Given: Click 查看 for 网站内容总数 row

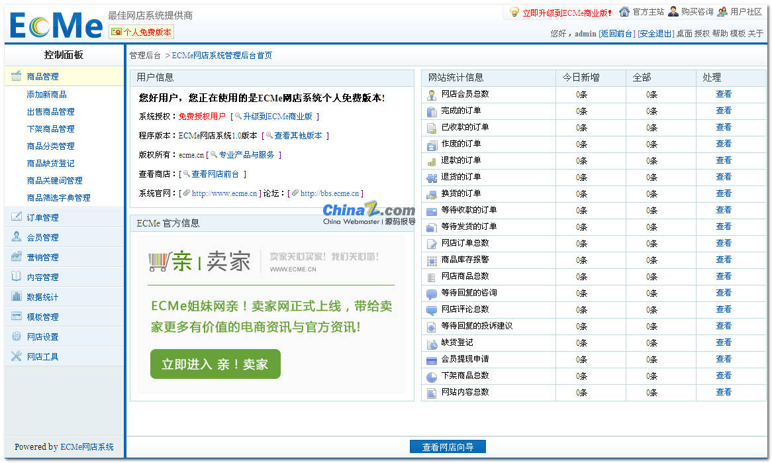Looking at the screenshot, I should click(x=724, y=391).
